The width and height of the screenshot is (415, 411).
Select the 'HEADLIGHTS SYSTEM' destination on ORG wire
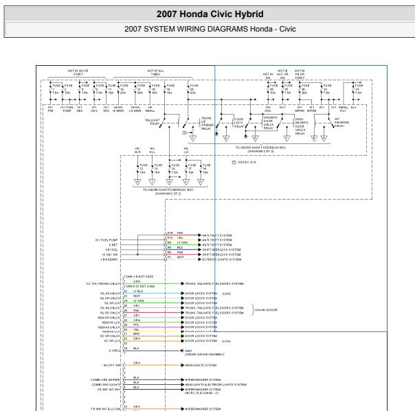pos(201,365)
